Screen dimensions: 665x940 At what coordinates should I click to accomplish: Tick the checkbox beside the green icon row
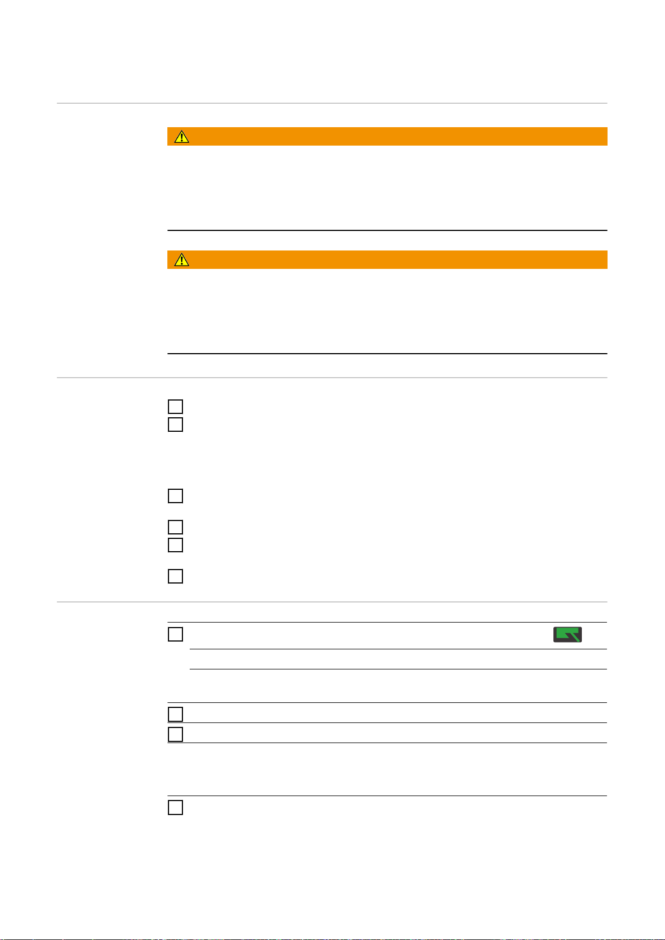(175, 634)
